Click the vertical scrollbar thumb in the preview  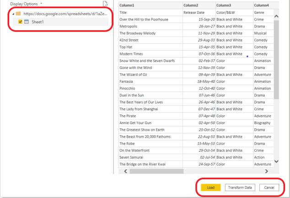click(x=276, y=59)
